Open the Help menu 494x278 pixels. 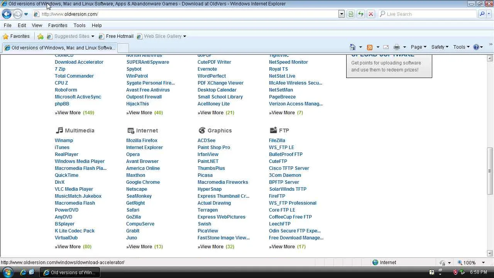coord(97,25)
